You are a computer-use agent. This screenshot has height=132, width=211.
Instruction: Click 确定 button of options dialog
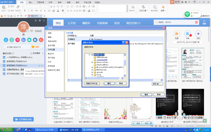point(147,94)
